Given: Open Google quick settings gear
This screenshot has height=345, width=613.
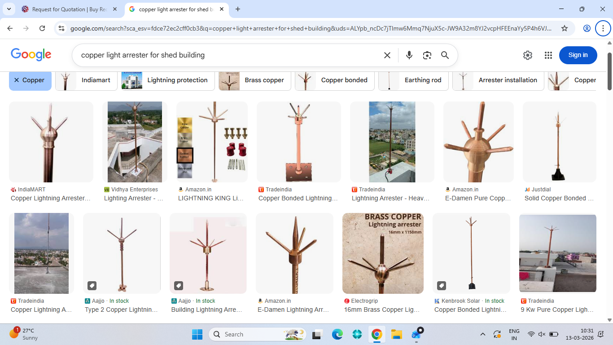Looking at the screenshot, I should pyautogui.click(x=528, y=55).
